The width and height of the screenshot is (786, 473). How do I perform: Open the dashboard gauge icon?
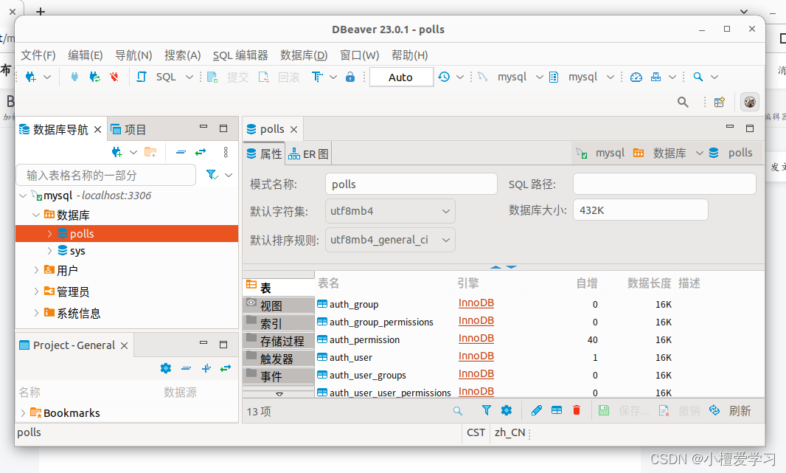(636, 77)
